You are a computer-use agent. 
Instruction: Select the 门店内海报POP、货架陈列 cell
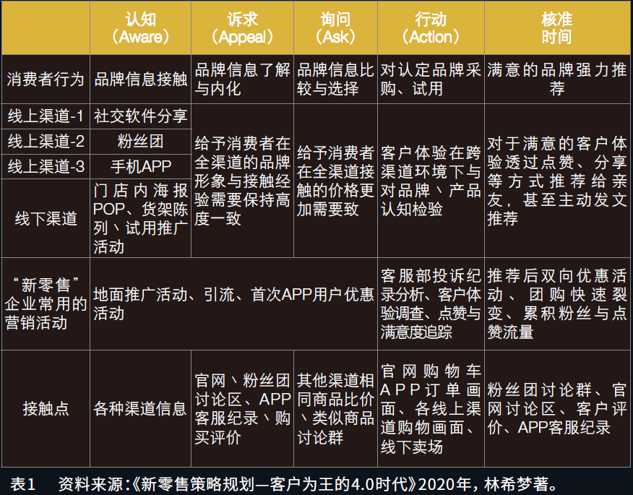(x=140, y=218)
